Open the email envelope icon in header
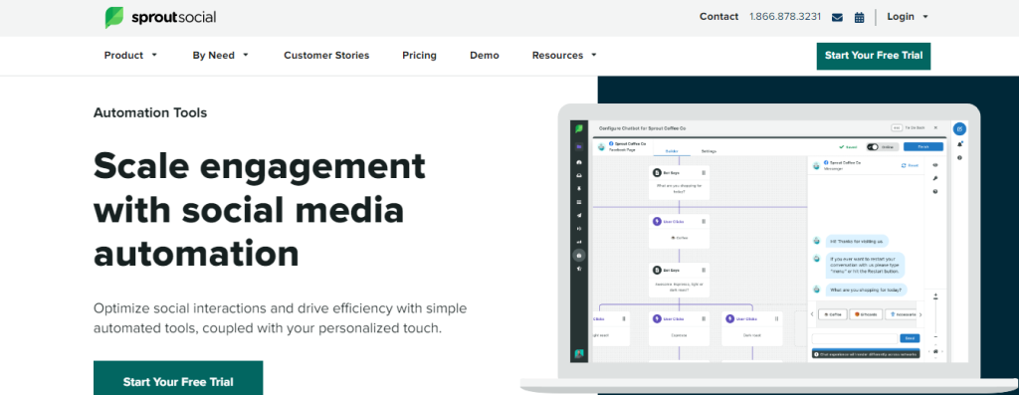 (837, 18)
